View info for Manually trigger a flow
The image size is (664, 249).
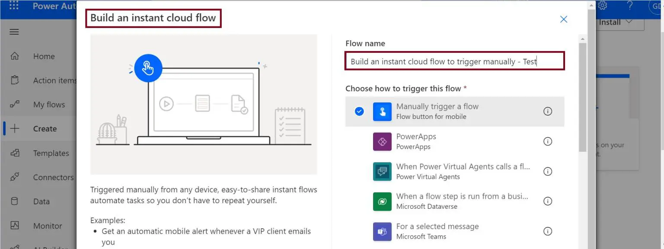pyautogui.click(x=548, y=111)
